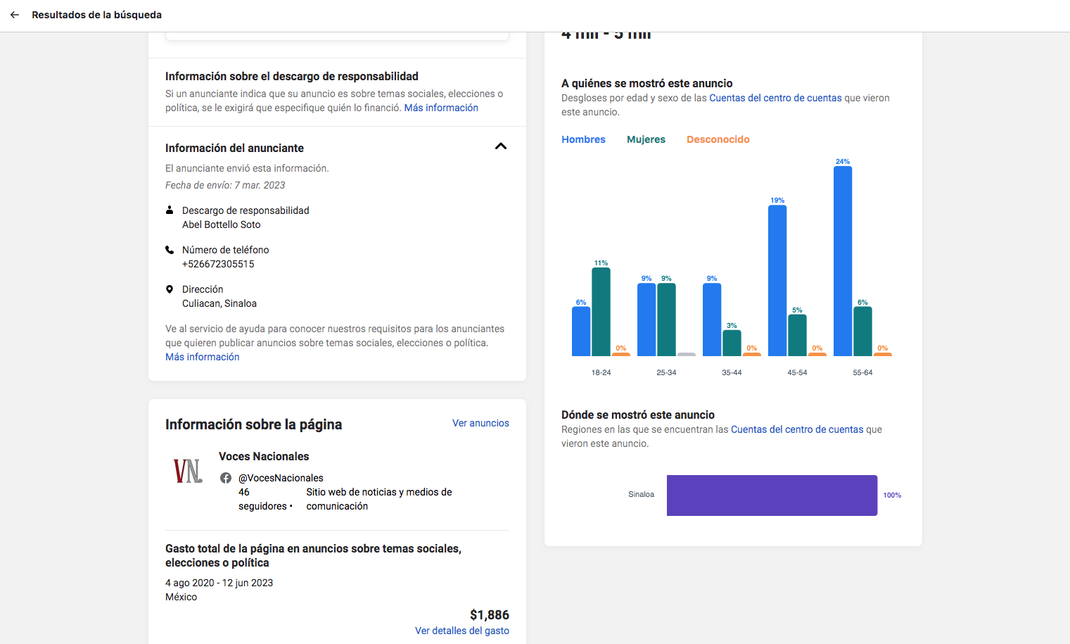1070x644 pixels.
Task: Click Cuentas del centro de cuentas link in regions
Action: click(797, 429)
